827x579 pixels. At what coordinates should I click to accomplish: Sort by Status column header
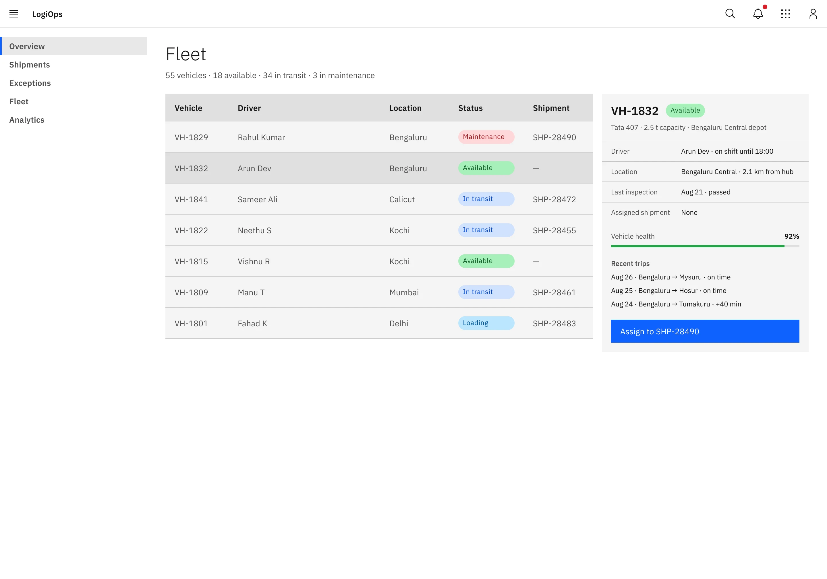coord(470,108)
